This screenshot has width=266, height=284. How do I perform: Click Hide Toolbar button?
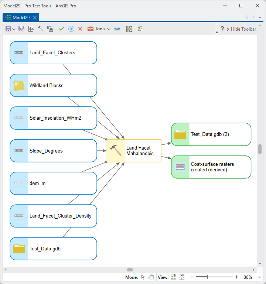coord(241,29)
